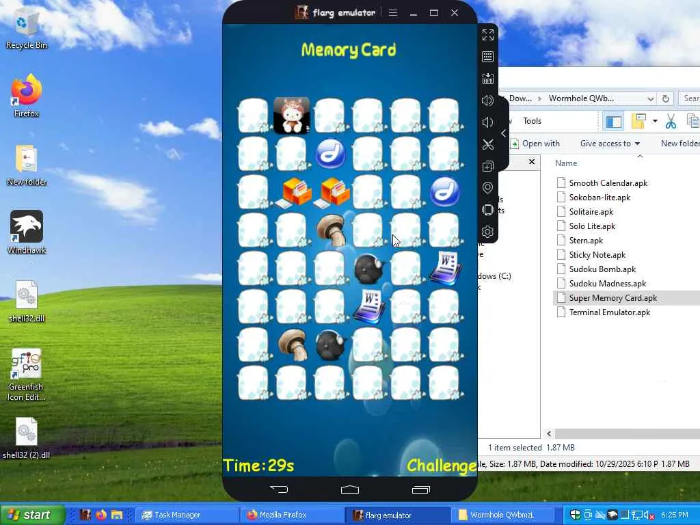Open the emulator keyboard mapping icon
This screenshot has width=700, height=525.
tap(488, 57)
